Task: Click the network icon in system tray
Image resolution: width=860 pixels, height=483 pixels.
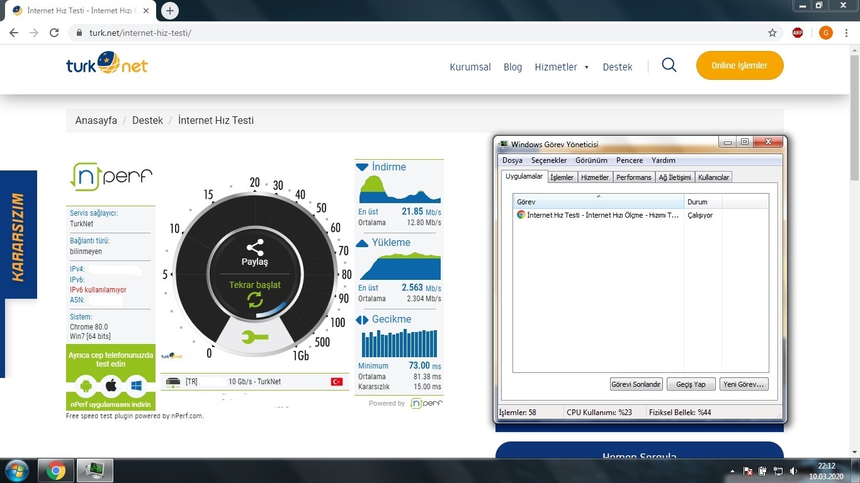Action: pos(778,471)
